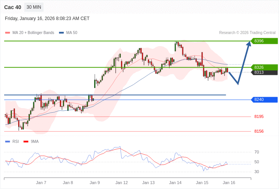This screenshot has width=279, height=189.
Task: Click the red 8195 support level label
Action: pyautogui.click(x=259, y=116)
